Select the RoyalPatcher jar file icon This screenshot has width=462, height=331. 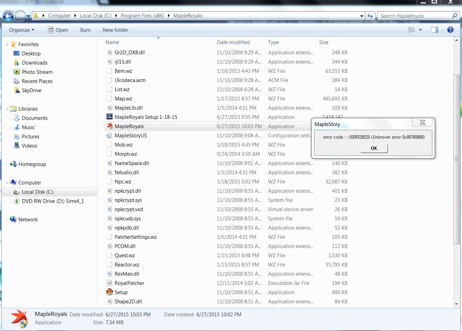click(x=110, y=283)
